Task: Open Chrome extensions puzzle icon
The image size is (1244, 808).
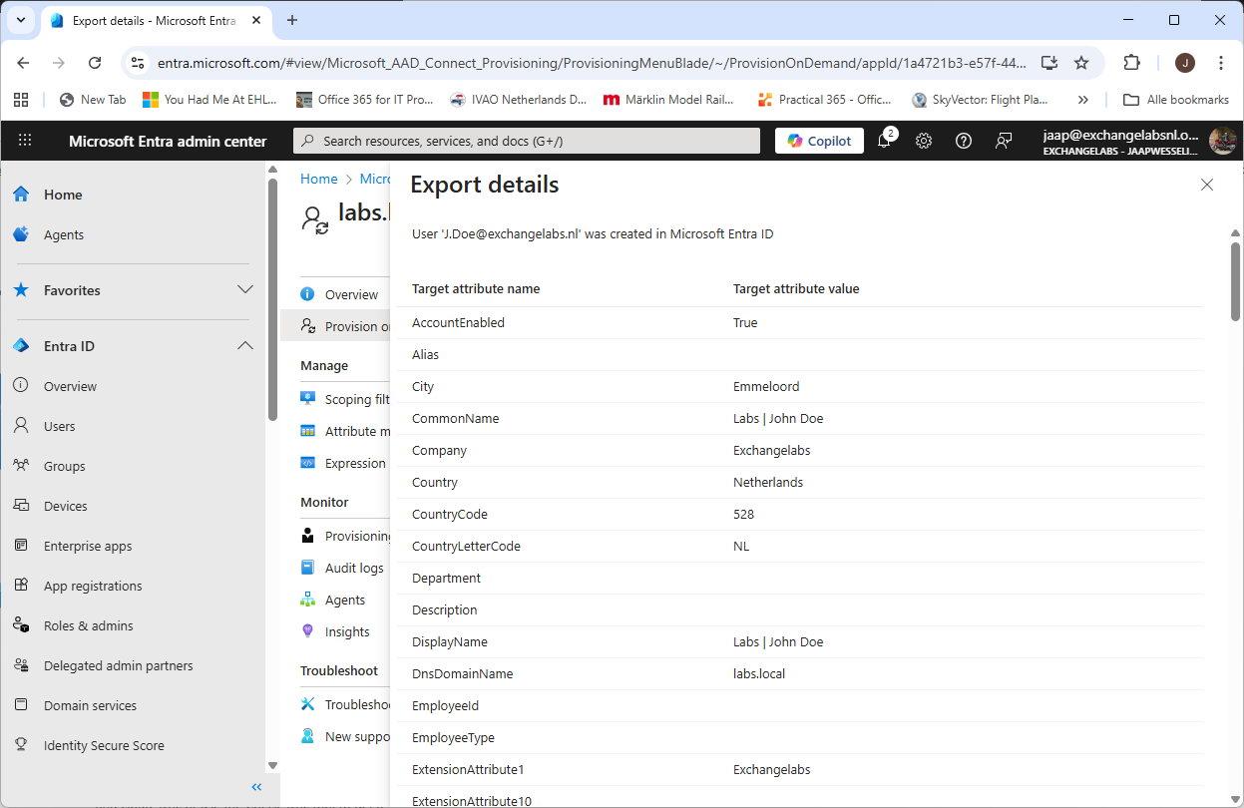Action: 1131,62
